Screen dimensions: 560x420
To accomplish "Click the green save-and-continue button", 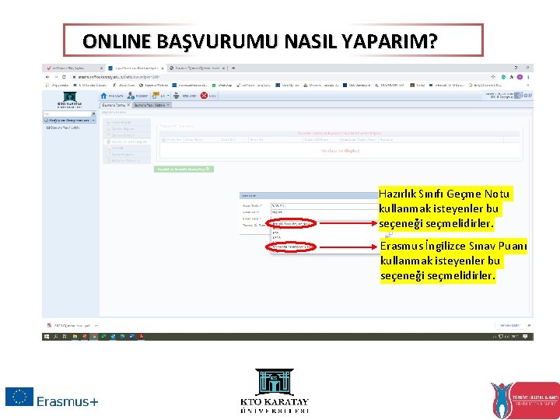I will click(x=184, y=170).
